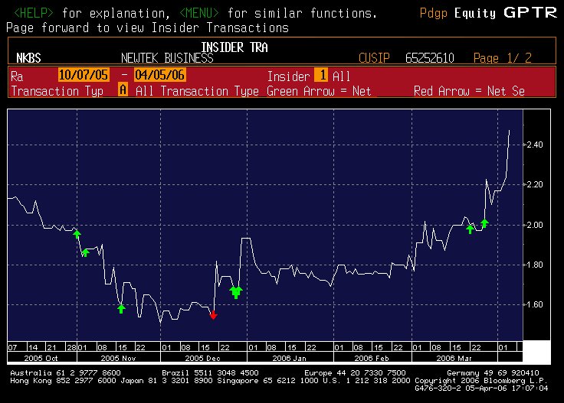Viewport: 564px width, 403px height.
Task: Click the 2005 Dec month label
Action: pos(202,358)
